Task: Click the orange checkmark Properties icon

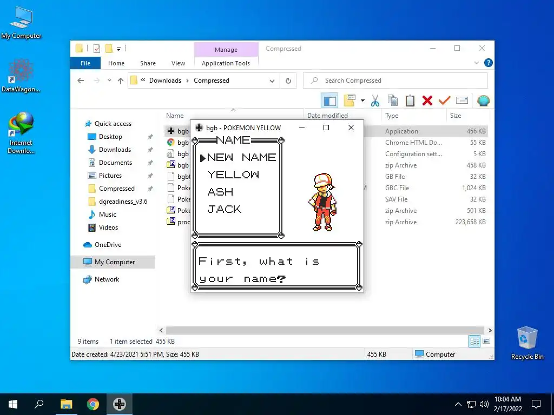Action: pos(445,101)
